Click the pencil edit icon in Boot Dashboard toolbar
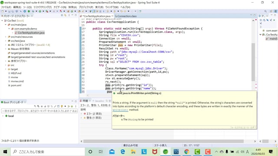The image size is (278, 156). (55, 106)
